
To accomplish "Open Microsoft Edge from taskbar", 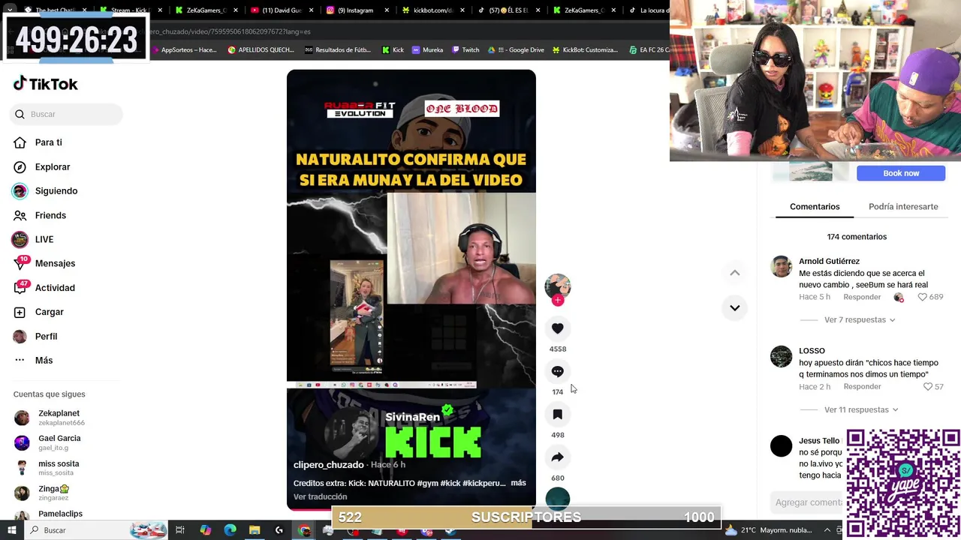I will pyautogui.click(x=230, y=530).
